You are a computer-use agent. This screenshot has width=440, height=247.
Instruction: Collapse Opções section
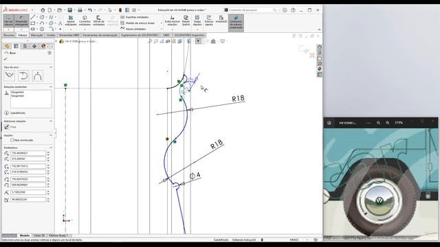51,135
